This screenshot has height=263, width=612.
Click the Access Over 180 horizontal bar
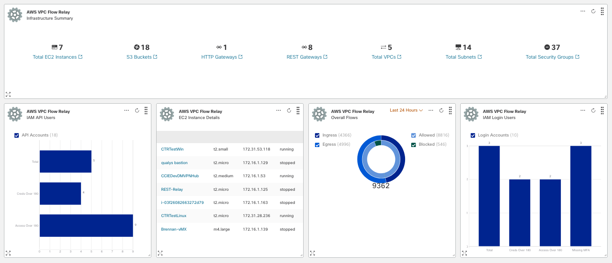[x=86, y=225]
